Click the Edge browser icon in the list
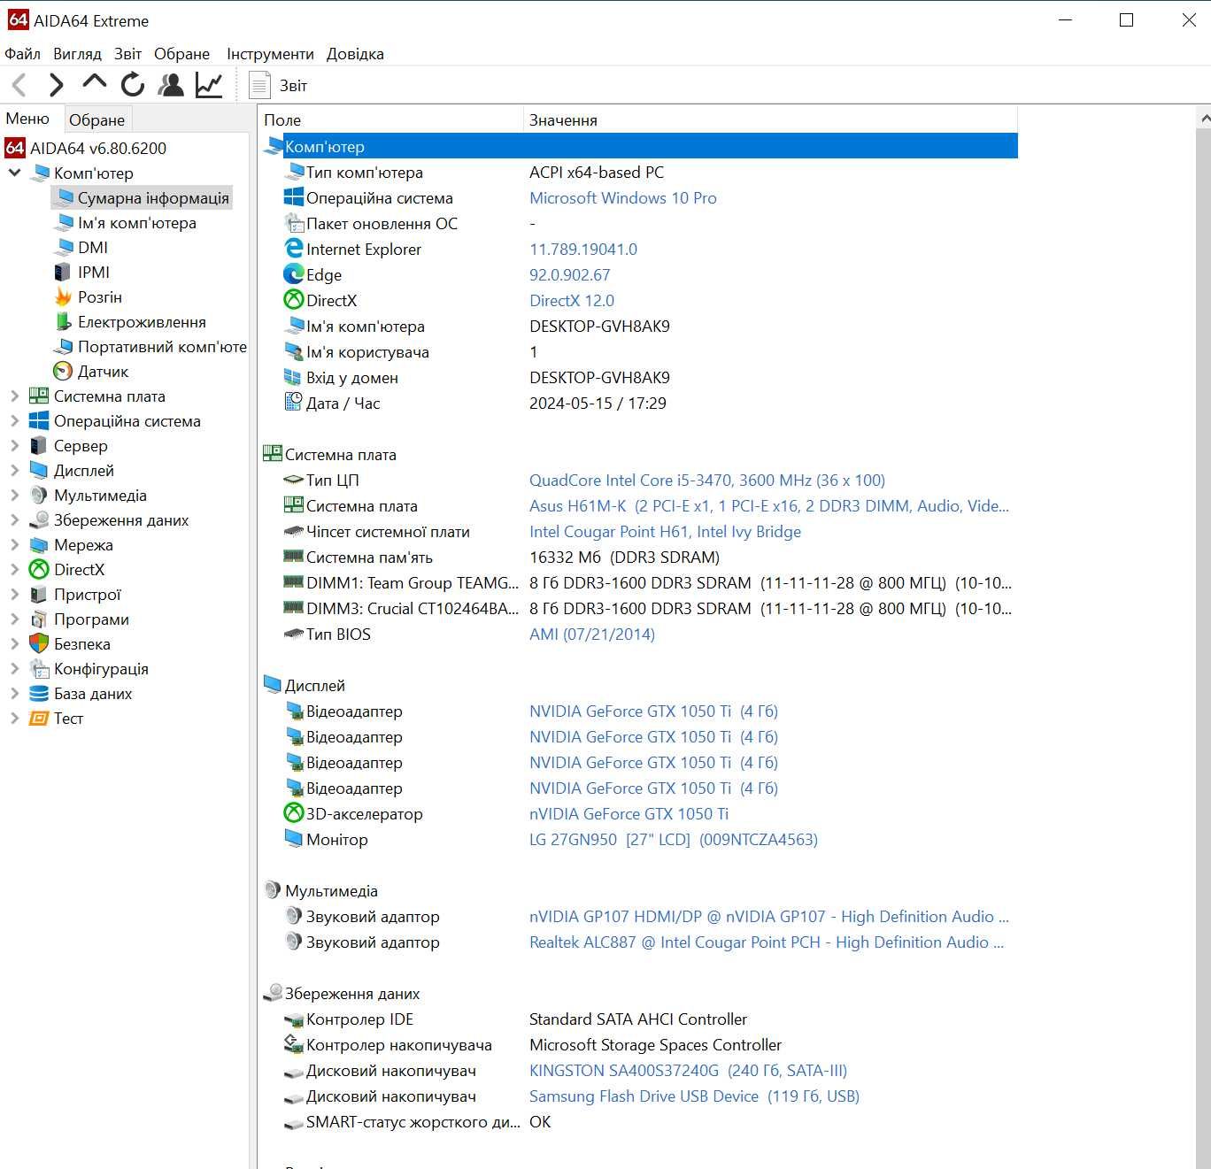1211x1169 pixels. [293, 274]
